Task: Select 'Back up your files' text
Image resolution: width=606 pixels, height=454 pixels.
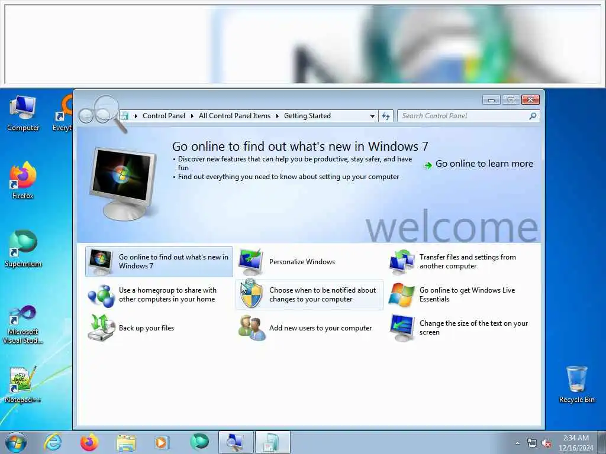Action: point(146,328)
